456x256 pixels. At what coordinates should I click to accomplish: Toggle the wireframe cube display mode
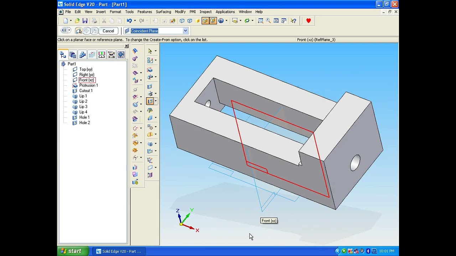pyautogui.click(x=182, y=21)
